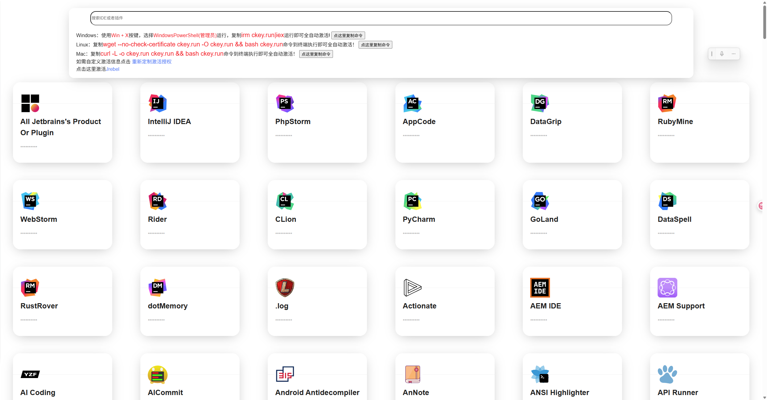Click the AnNote title text
Screen dimensions: 767x400
(x=416, y=393)
